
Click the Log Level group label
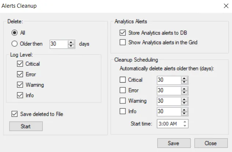coord(22,55)
